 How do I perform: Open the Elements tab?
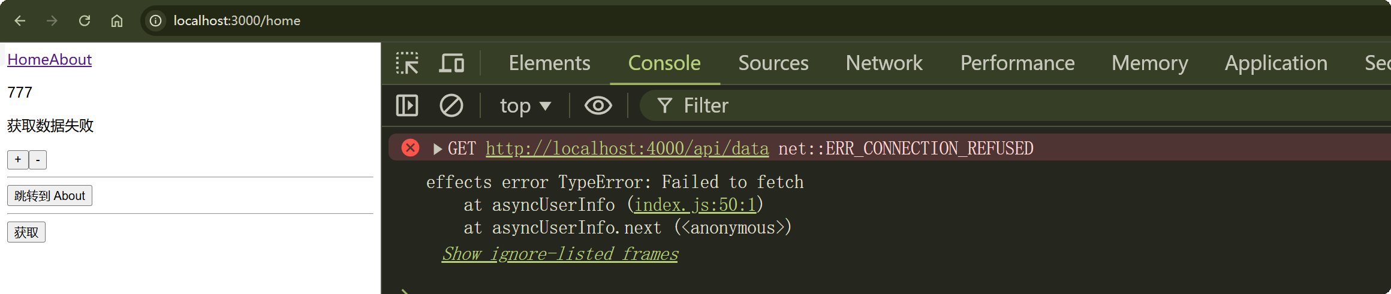549,63
